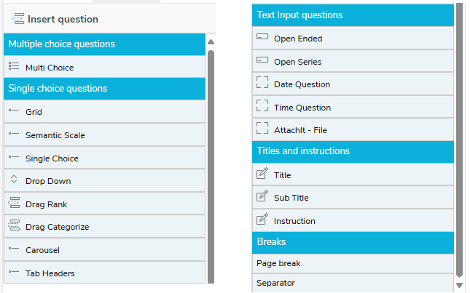Screen dimensions: 470x293
Task: Click the Insert question header icon
Action: (18, 19)
